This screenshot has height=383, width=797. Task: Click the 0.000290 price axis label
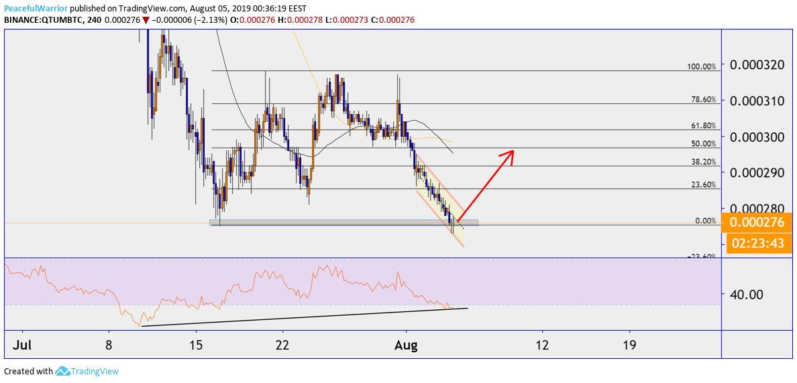tap(757, 172)
